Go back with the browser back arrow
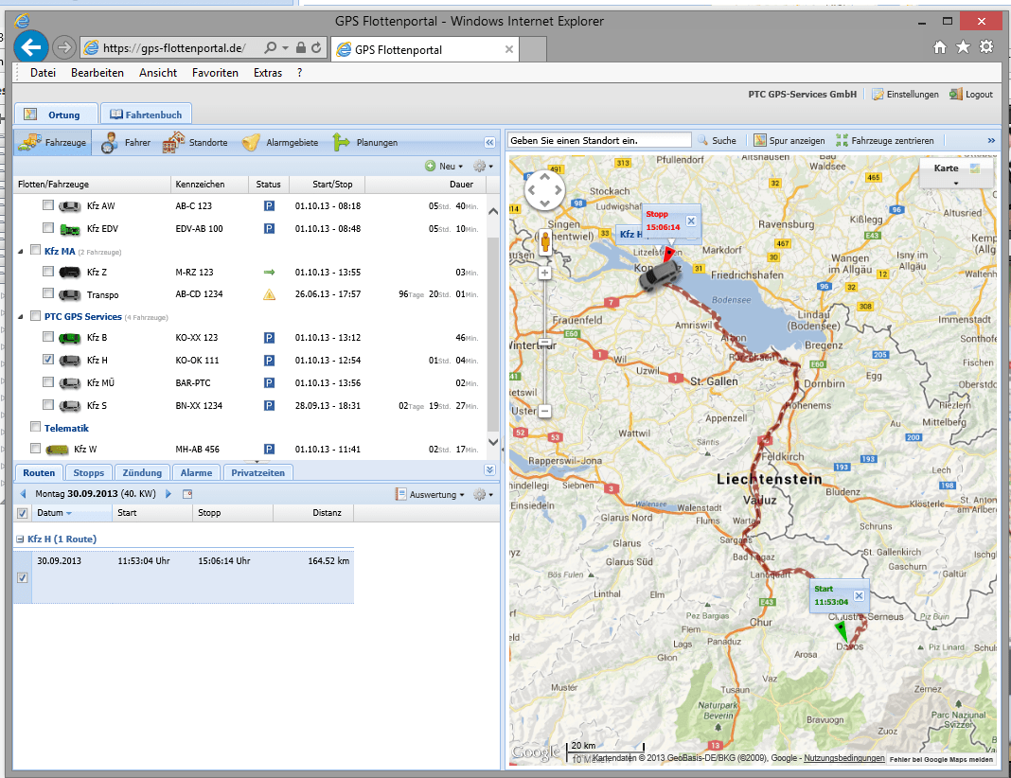Viewport: 1011px width, 778px height. [x=30, y=47]
